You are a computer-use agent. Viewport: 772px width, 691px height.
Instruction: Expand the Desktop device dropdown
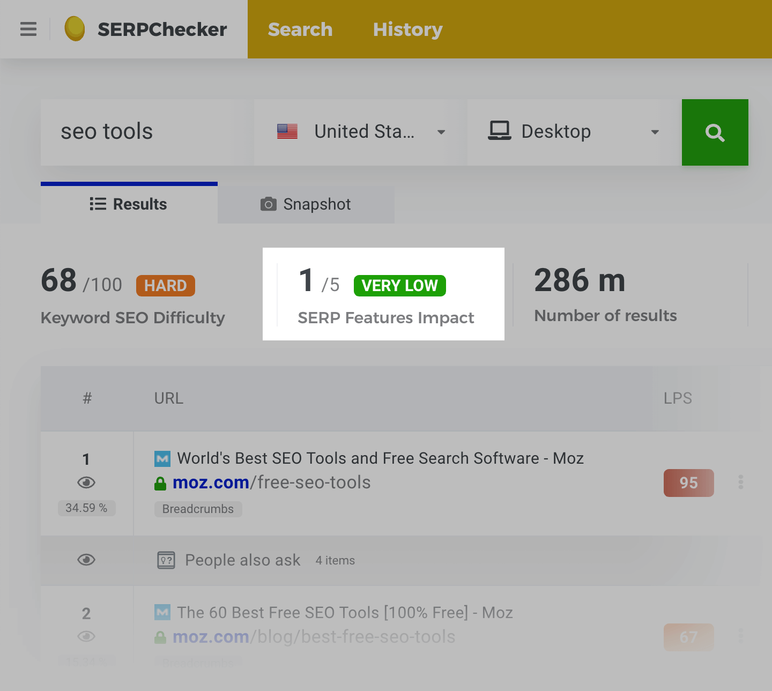click(x=574, y=132)
